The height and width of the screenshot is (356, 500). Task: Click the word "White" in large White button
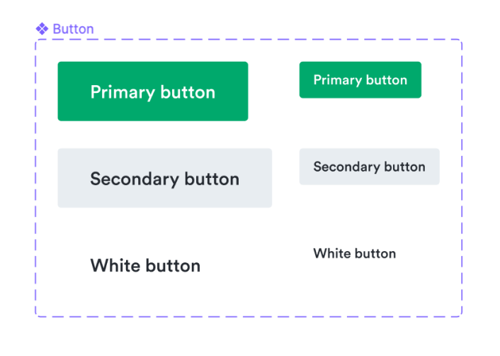click(x=115, y=266)
